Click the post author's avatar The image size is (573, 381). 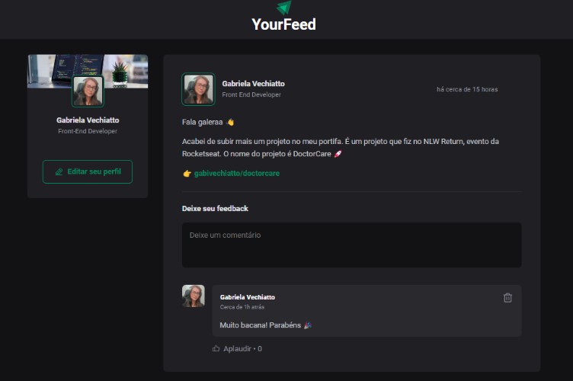click(x=198, y=89)
